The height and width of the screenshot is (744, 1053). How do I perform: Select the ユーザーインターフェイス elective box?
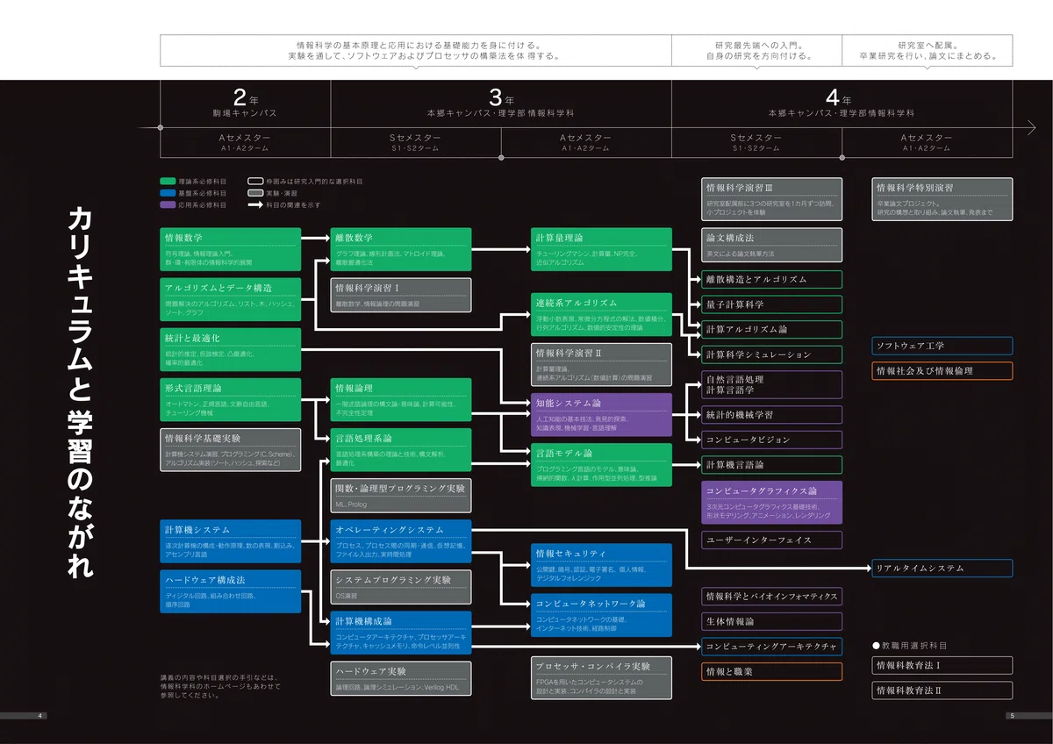click(772, 540)
